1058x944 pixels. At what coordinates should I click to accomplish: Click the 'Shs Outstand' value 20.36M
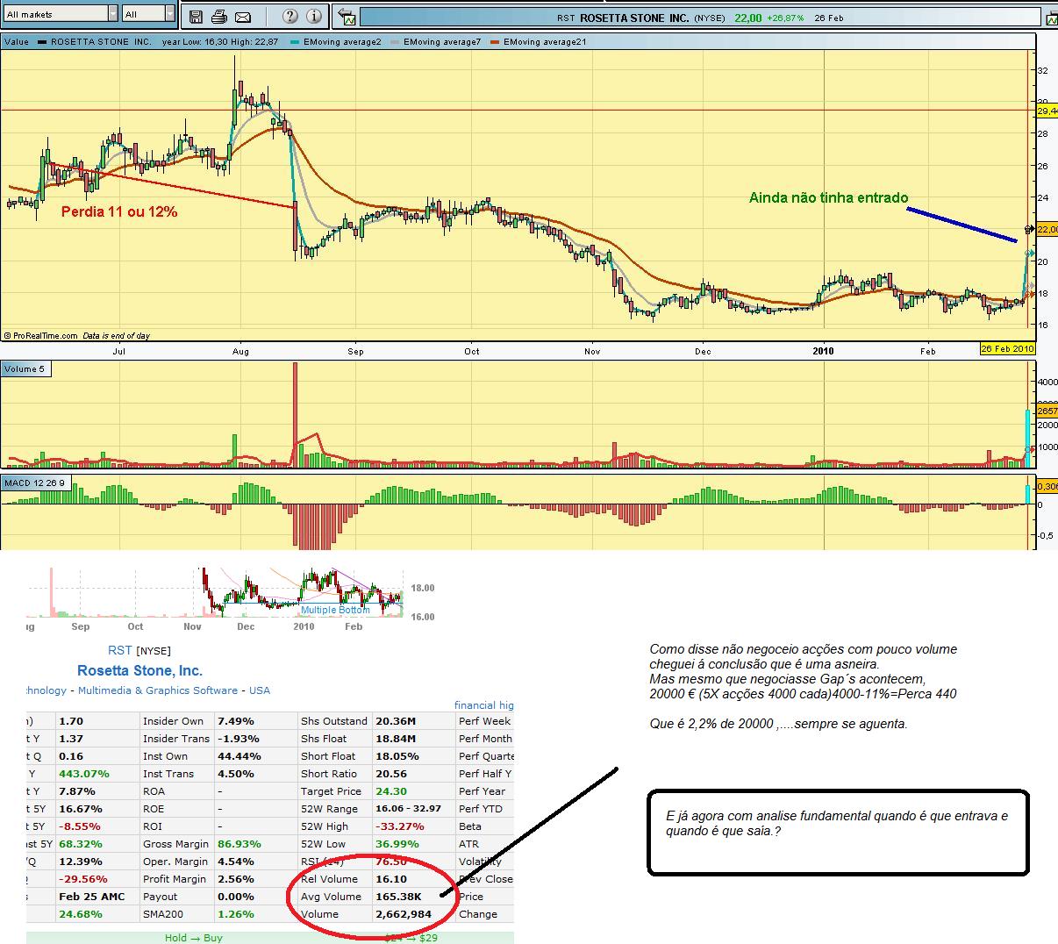[396, 721]
